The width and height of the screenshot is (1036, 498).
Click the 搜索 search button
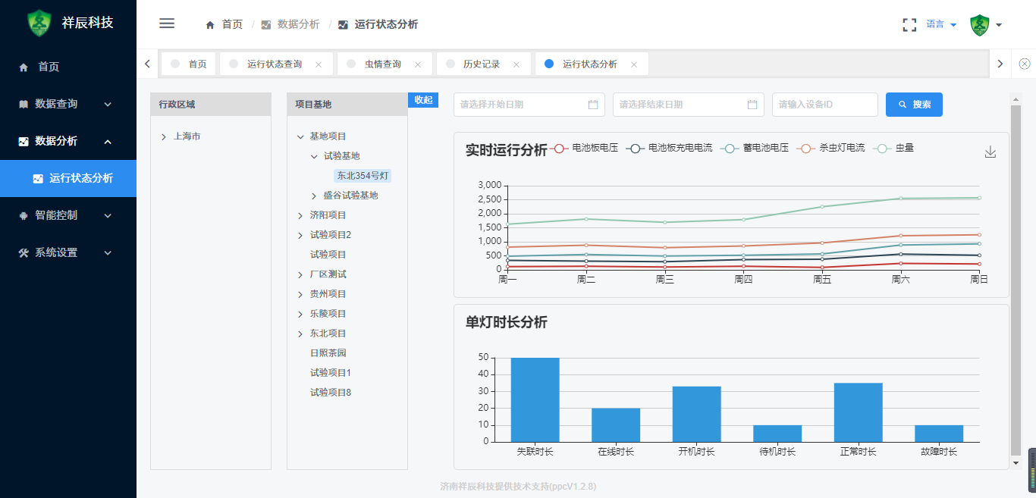[914, 105]
